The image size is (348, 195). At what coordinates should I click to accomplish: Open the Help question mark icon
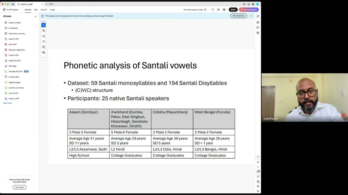coord(244,4)
